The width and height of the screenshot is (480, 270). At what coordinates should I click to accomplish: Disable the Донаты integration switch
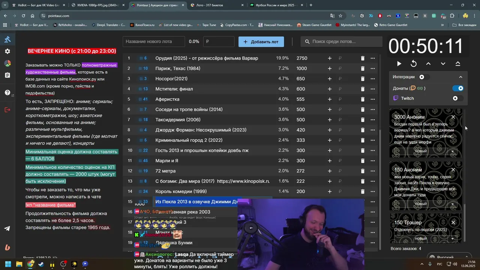pyautogui.click(x=458, y=88)
